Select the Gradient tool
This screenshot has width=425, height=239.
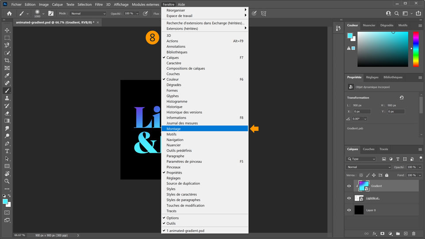(7, 121)
